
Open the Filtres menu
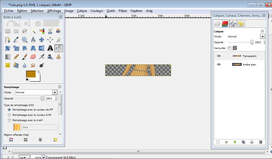pyautogui.click(x=123, y=11)
